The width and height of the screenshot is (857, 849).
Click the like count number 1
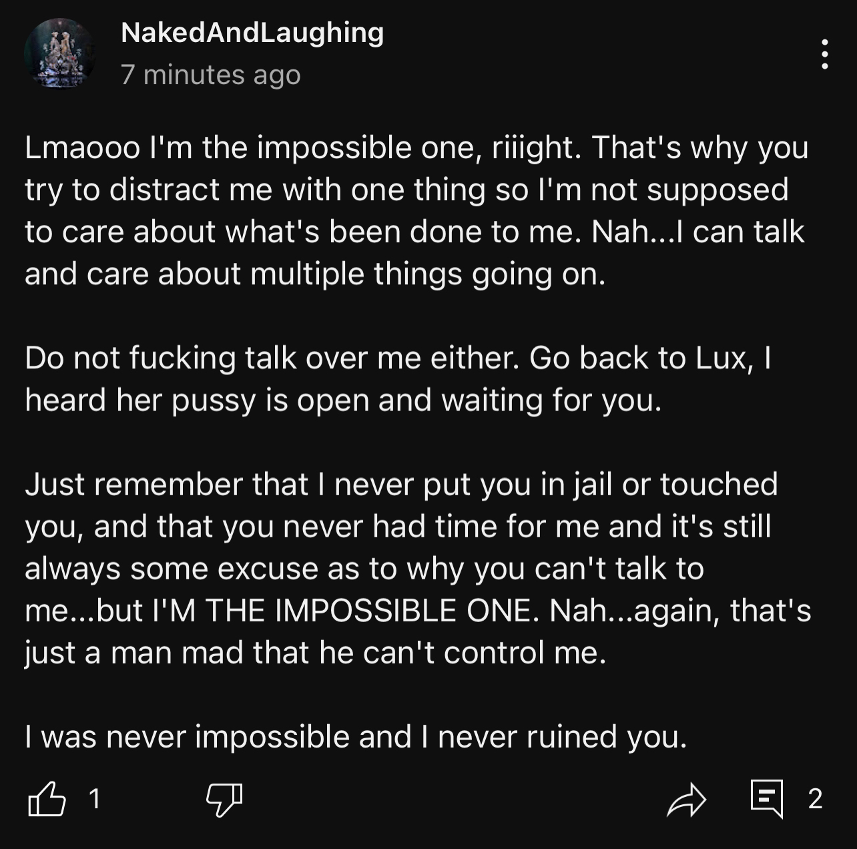click(95, 798)
